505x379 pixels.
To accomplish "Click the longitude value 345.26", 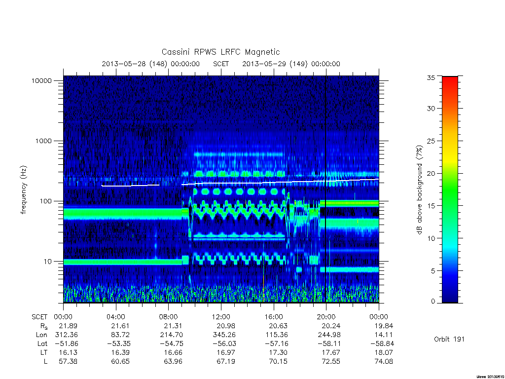I will pos(224,335).
